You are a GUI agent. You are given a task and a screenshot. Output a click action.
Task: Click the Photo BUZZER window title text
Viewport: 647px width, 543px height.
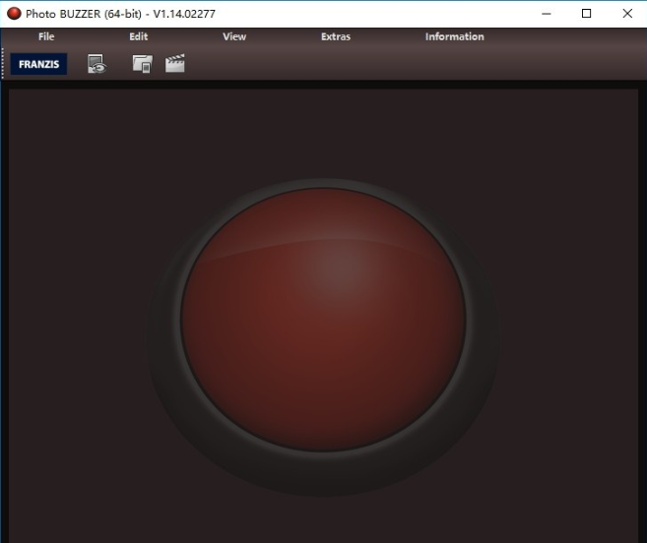(120, 14)
